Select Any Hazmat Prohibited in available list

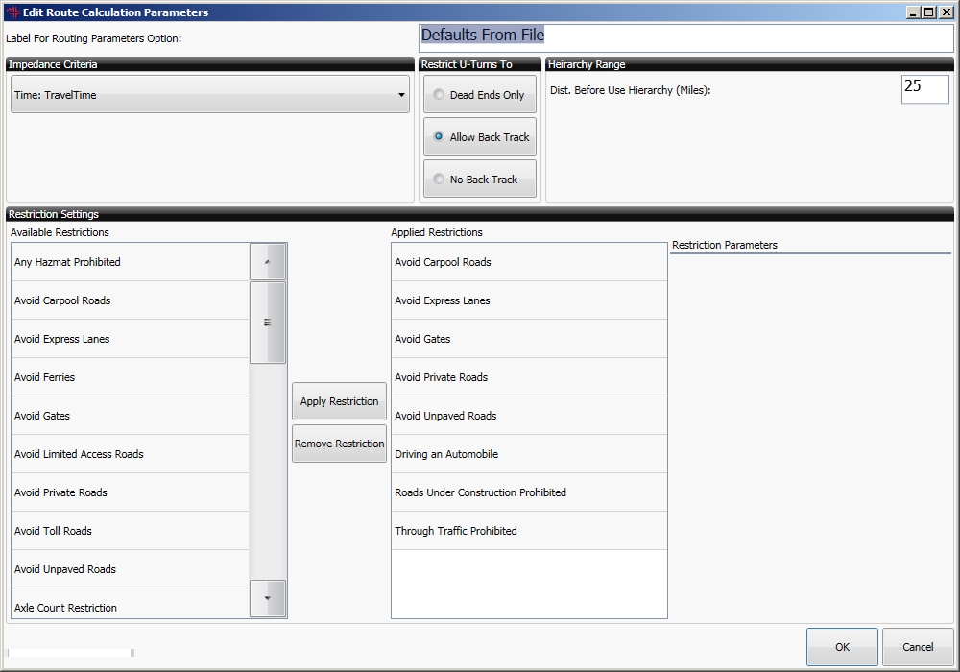click(130, 262)
